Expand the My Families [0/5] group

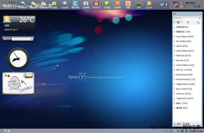point(187,41)
